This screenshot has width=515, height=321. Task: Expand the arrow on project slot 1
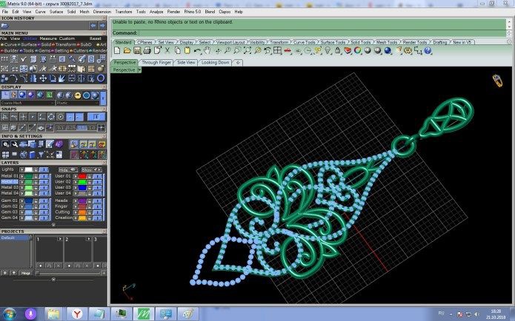point(60,240)
